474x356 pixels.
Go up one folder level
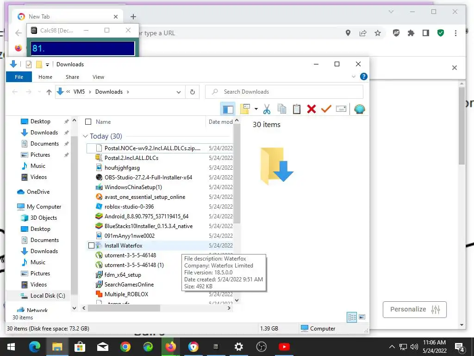pos(49,92)
